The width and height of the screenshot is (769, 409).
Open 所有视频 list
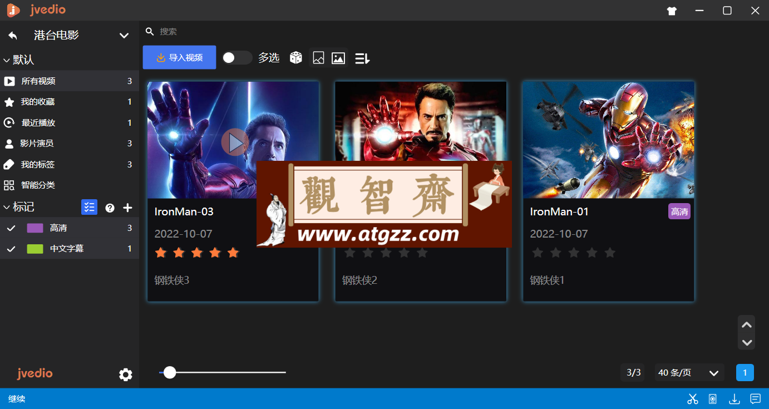(70, 81)
